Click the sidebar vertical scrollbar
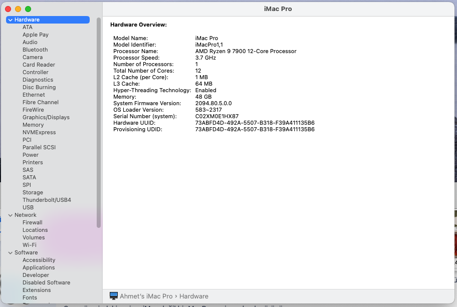 coord(99,122)
